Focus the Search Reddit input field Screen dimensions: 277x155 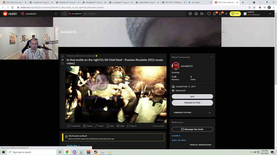click(x=133, y=14)
